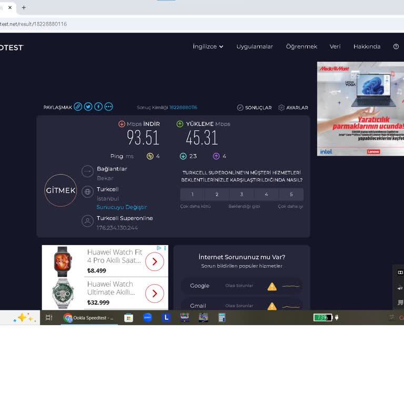Click the Bekar connection label
This screenshot has width=404, height=404.
(x=105, y=178)
